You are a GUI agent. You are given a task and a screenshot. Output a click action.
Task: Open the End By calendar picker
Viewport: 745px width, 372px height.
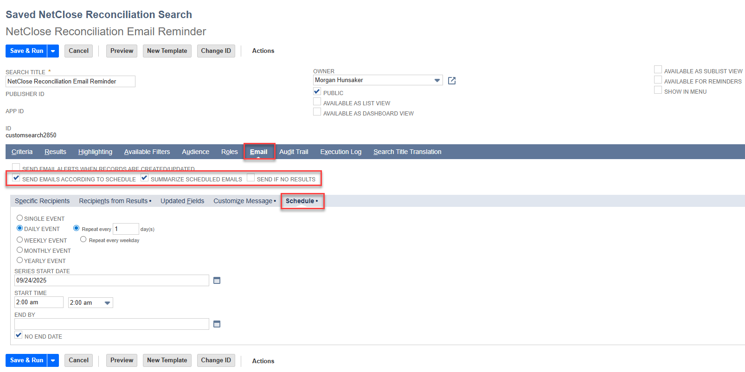(217, 324)
